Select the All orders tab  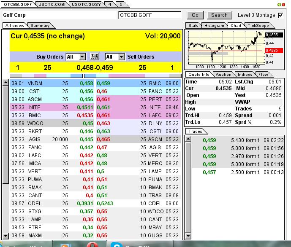tap(15, 26)
